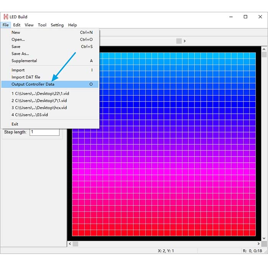Click the vertical scrollbar up arrow
Viewport: 268px width, 268px height.
tap(264, 49)
